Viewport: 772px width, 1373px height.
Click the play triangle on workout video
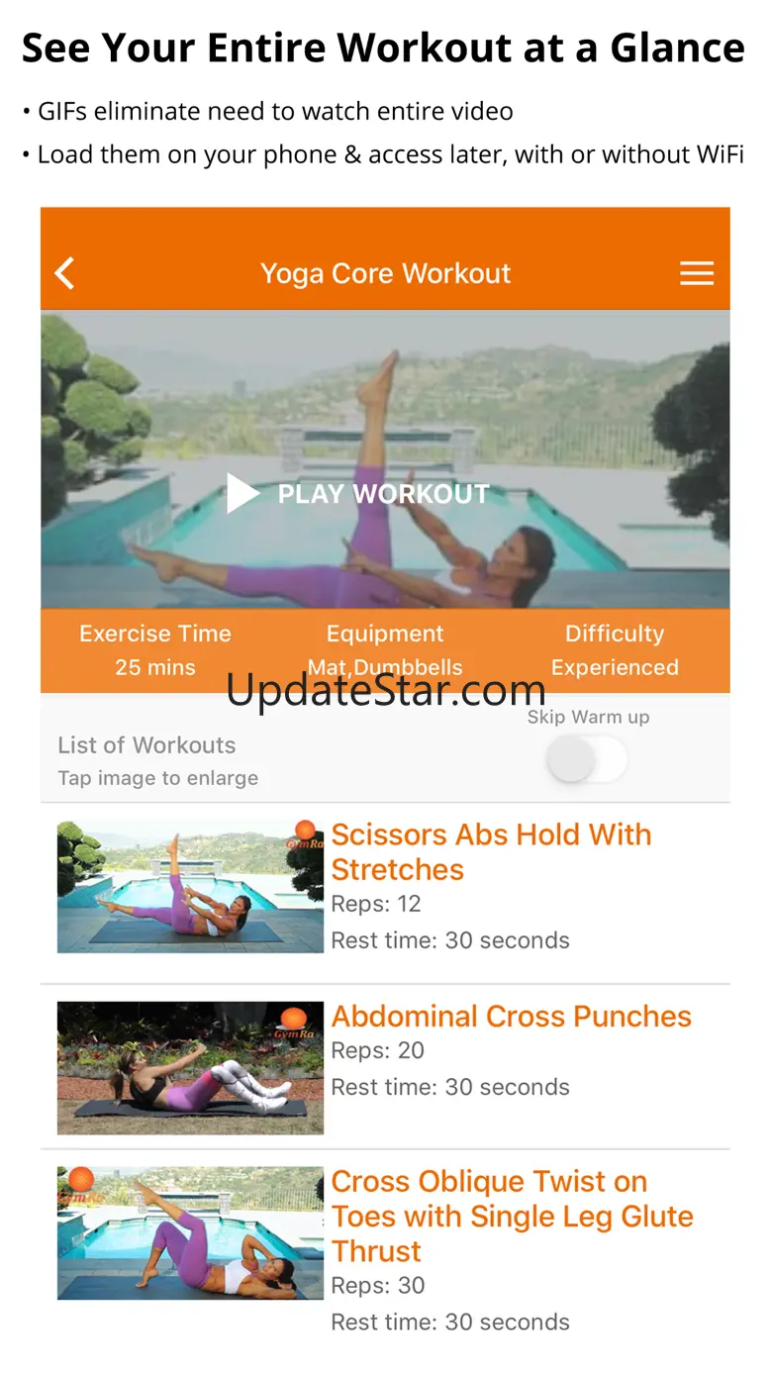tap(241, 493)
